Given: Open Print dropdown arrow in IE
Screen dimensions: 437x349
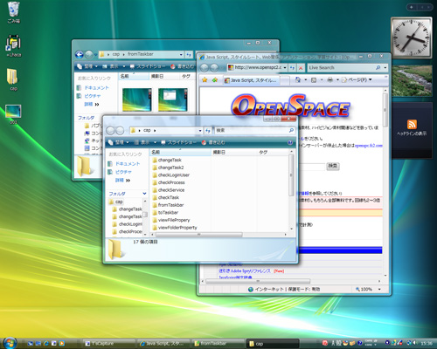Looking at the screenshot, I should (x=337, y=79).
